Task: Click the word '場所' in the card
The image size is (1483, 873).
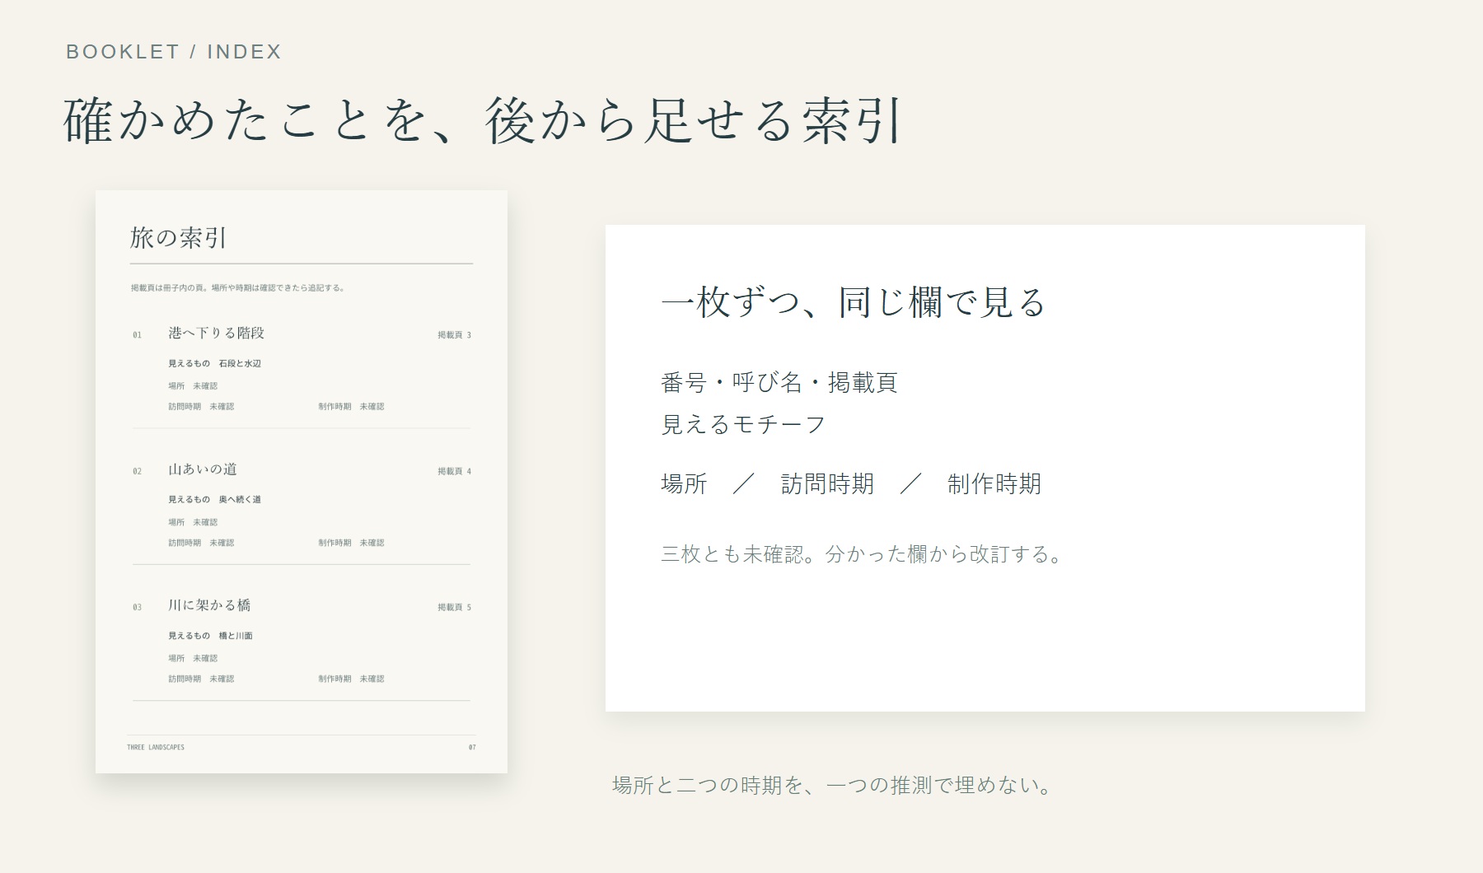Action: click(684, 483)
